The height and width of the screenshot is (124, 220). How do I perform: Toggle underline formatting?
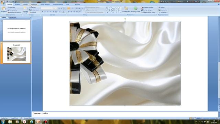pyautogui.click(x=48, y=12)
